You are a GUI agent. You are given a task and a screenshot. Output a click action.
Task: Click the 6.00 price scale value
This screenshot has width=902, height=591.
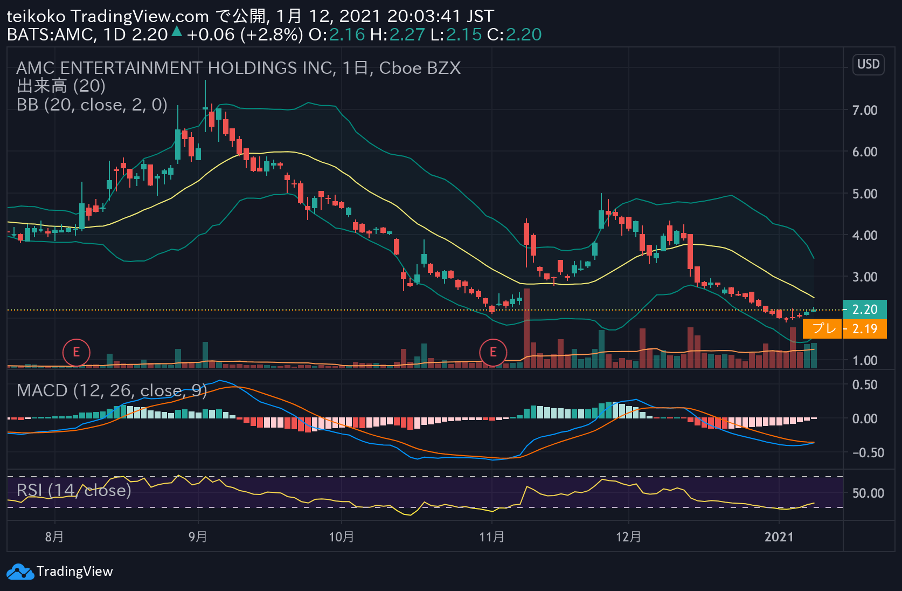[865, 152]
